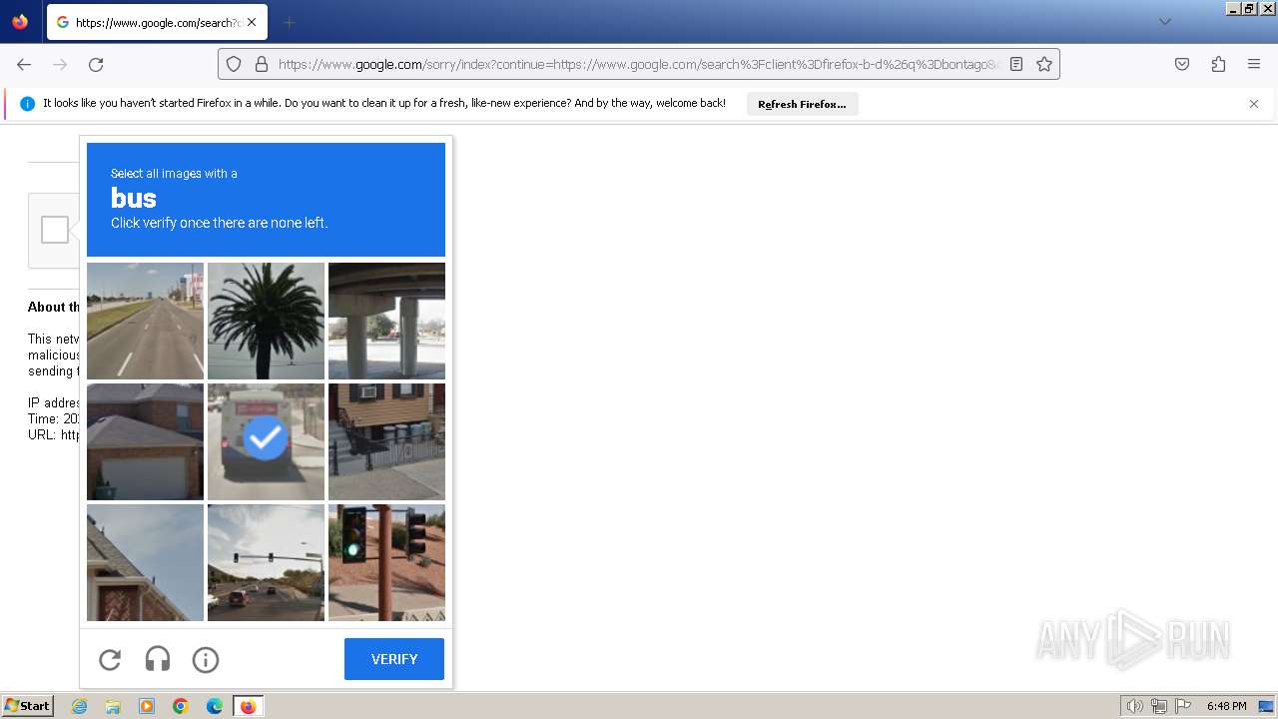The height and width of the screenshot is (719, 1278).
Task: Close the Google search tab
Action: click(252, 22)
